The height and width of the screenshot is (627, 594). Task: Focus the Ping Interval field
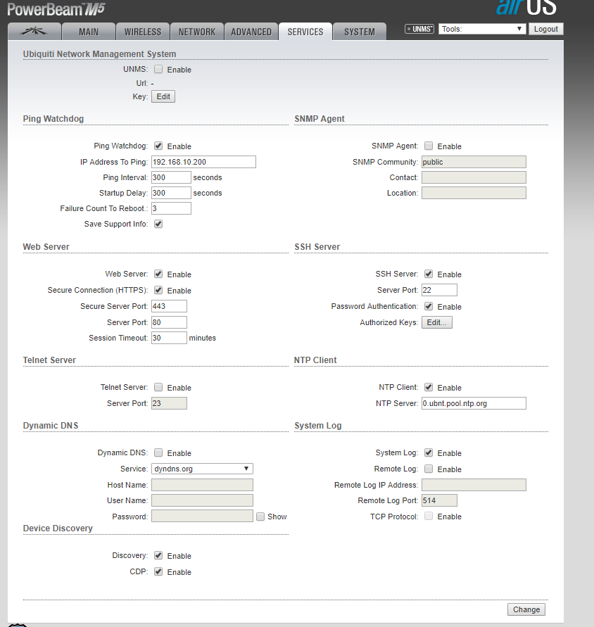171,177
